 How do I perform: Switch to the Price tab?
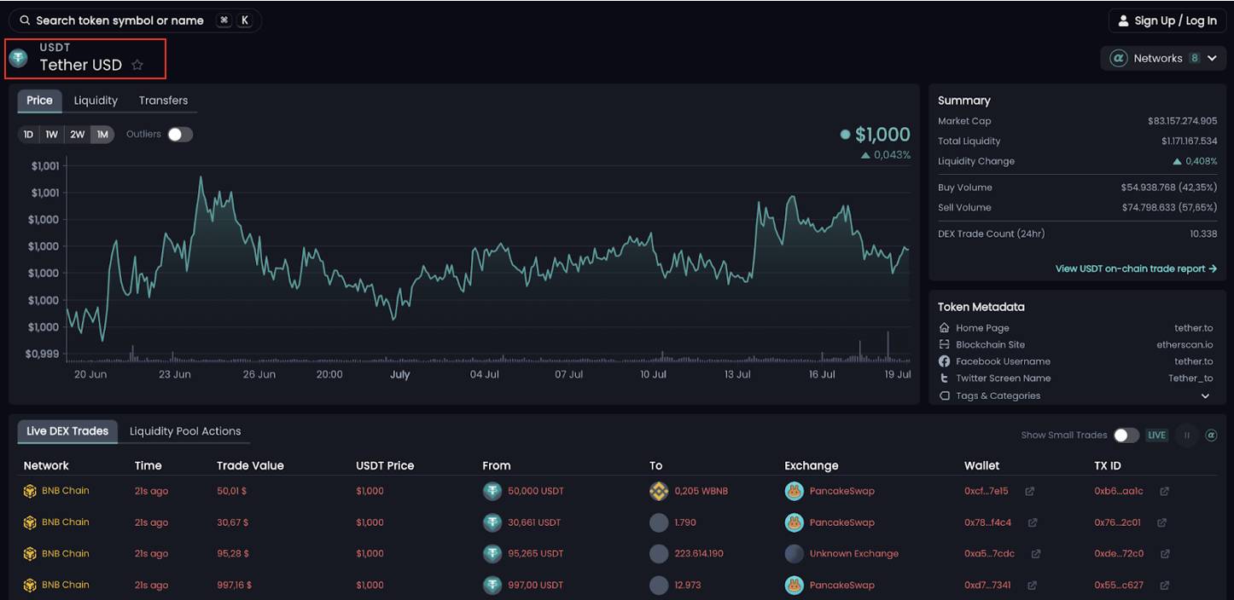pyautogui.click(x=39, y=101)
